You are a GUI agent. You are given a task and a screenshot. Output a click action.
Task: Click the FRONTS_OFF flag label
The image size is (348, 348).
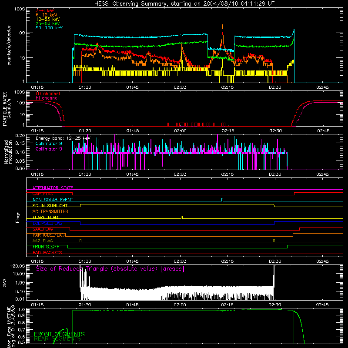tap(46, 247)
